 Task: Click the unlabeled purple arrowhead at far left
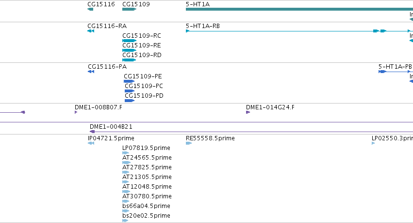23,112
